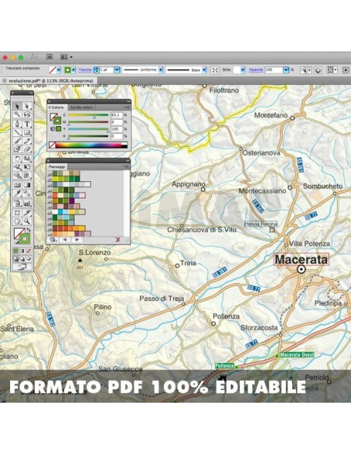Click the stroke weight stepper arrows
Image resolution: width=351 pixels, height=454 pixels.
tap(96, 70)
